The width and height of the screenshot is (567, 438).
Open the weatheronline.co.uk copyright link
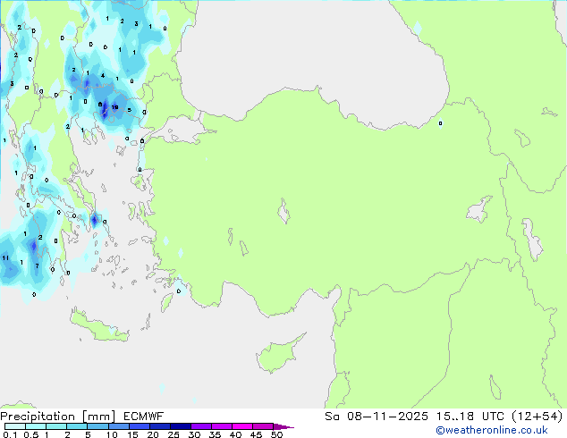(491, 430)
